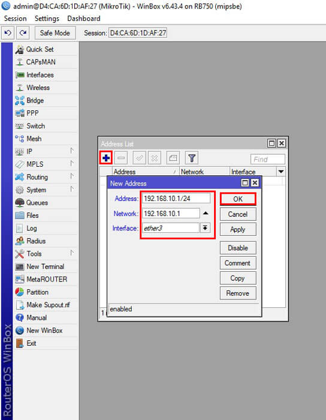Open Quick Set in sidebar
This screenshot has height=420, width=326.
pos(46,49)
